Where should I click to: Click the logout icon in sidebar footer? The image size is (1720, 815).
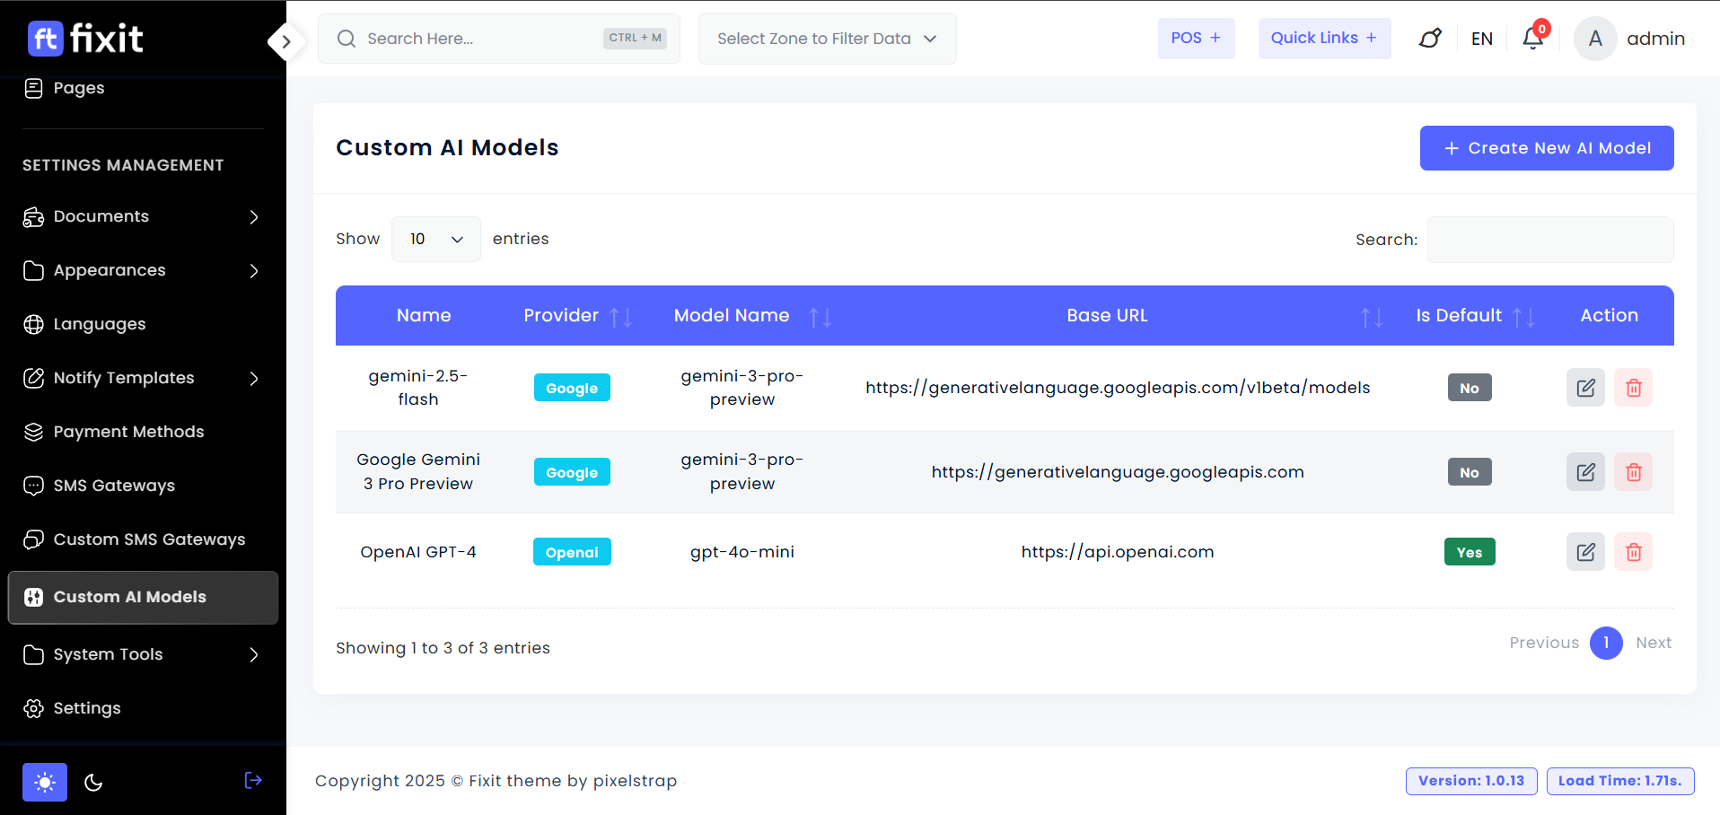pos(253,781)
